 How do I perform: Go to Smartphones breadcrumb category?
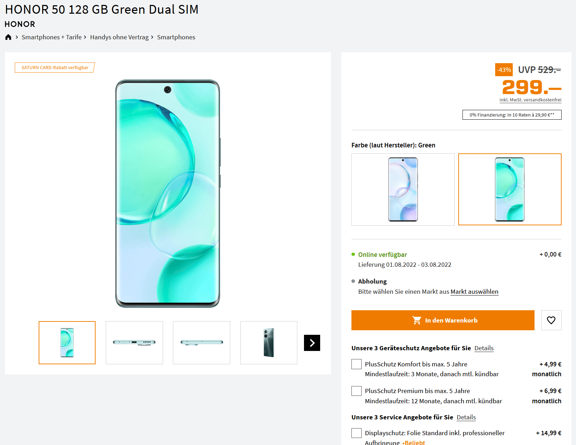tap(176, 37)
